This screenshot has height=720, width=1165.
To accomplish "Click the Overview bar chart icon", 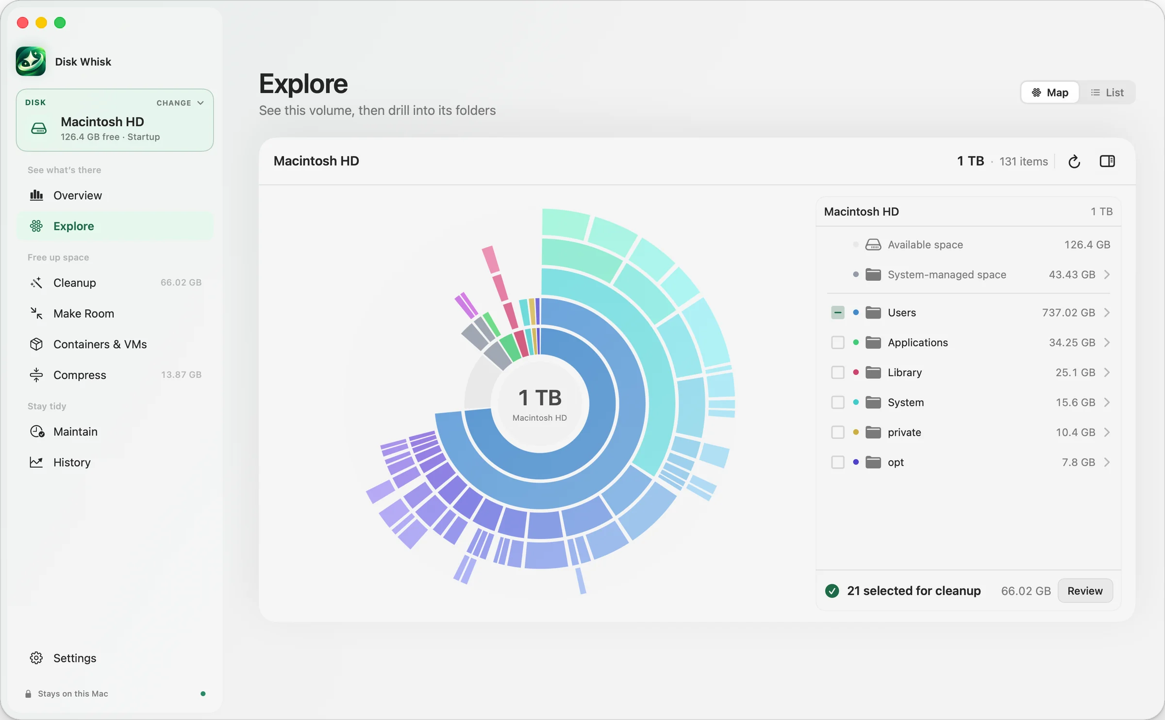I will (x=36, y=195).
